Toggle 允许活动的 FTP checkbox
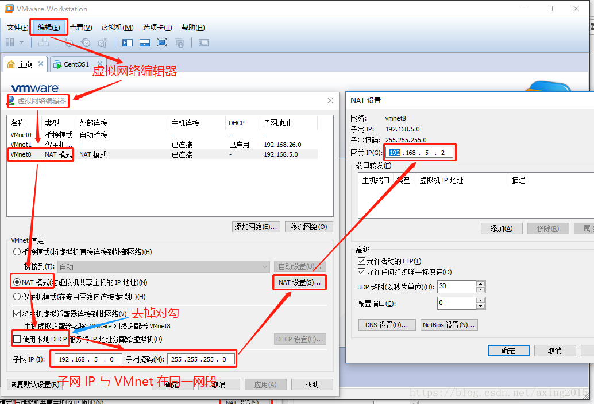594x404 pixels. (x=361, y=261)
